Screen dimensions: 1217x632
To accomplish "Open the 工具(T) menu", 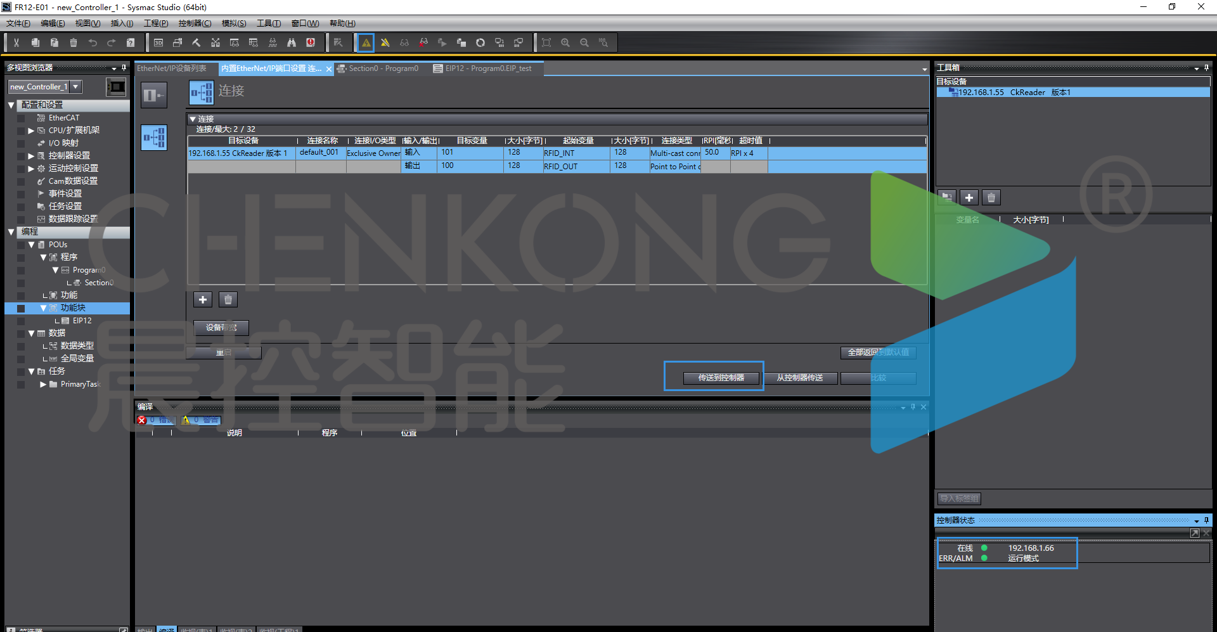I will click(269, 23).
